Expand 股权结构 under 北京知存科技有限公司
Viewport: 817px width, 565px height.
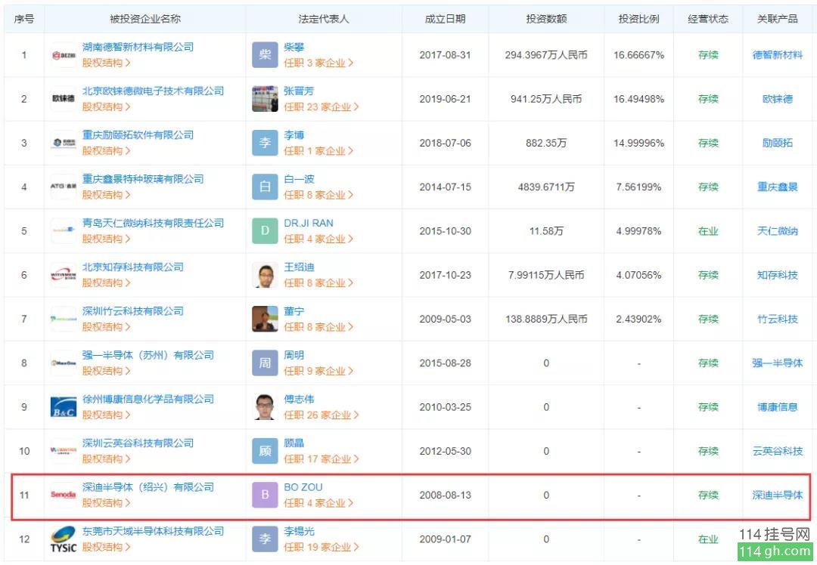click(107, 283)
